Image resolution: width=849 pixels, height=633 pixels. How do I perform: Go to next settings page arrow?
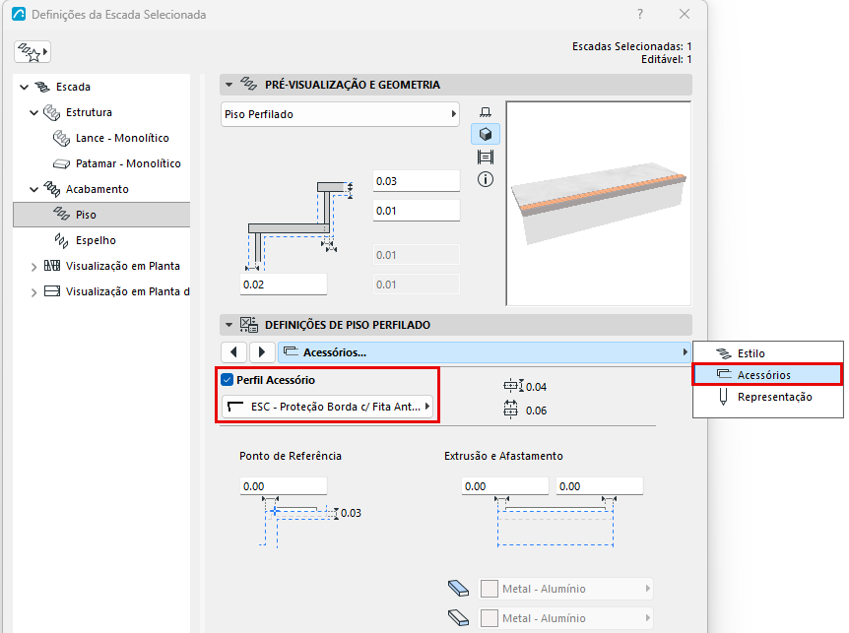click(262, 352)
